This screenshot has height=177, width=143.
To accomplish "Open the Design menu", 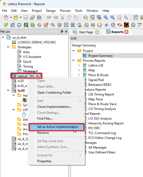I will coord(51,11).
